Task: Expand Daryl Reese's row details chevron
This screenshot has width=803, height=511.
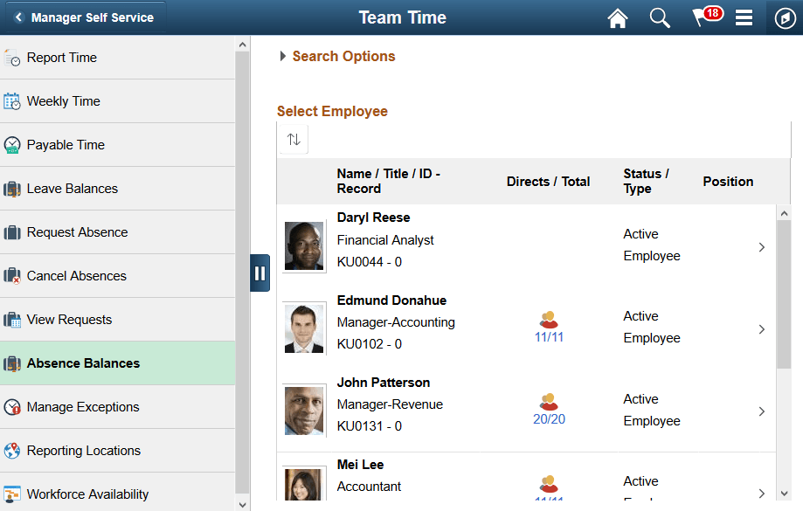Action: tap(761, 247)
